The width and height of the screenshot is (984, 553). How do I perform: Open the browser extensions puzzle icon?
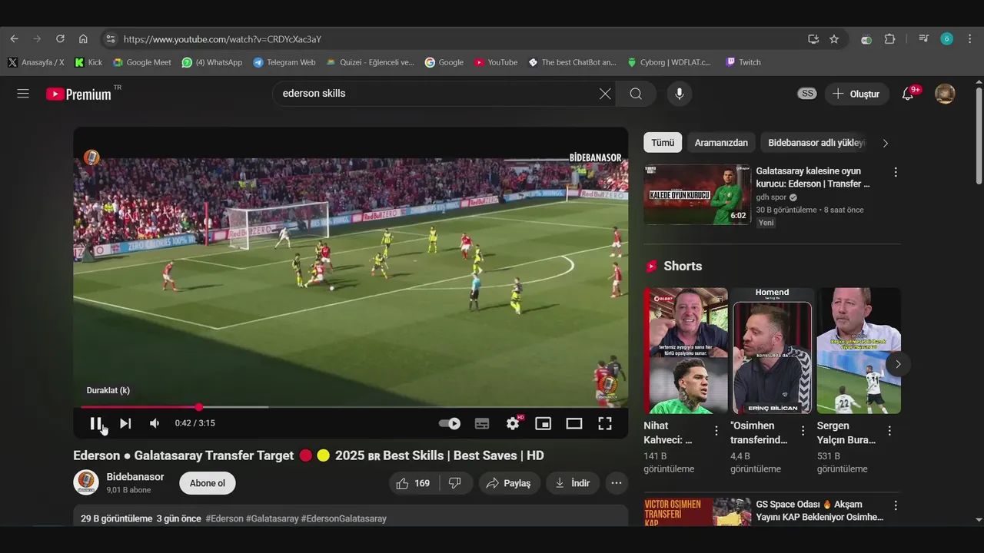(x=889, y=39)
